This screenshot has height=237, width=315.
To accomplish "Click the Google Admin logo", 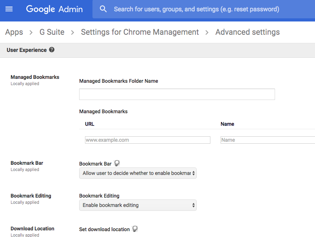I will tap(54, 9).
